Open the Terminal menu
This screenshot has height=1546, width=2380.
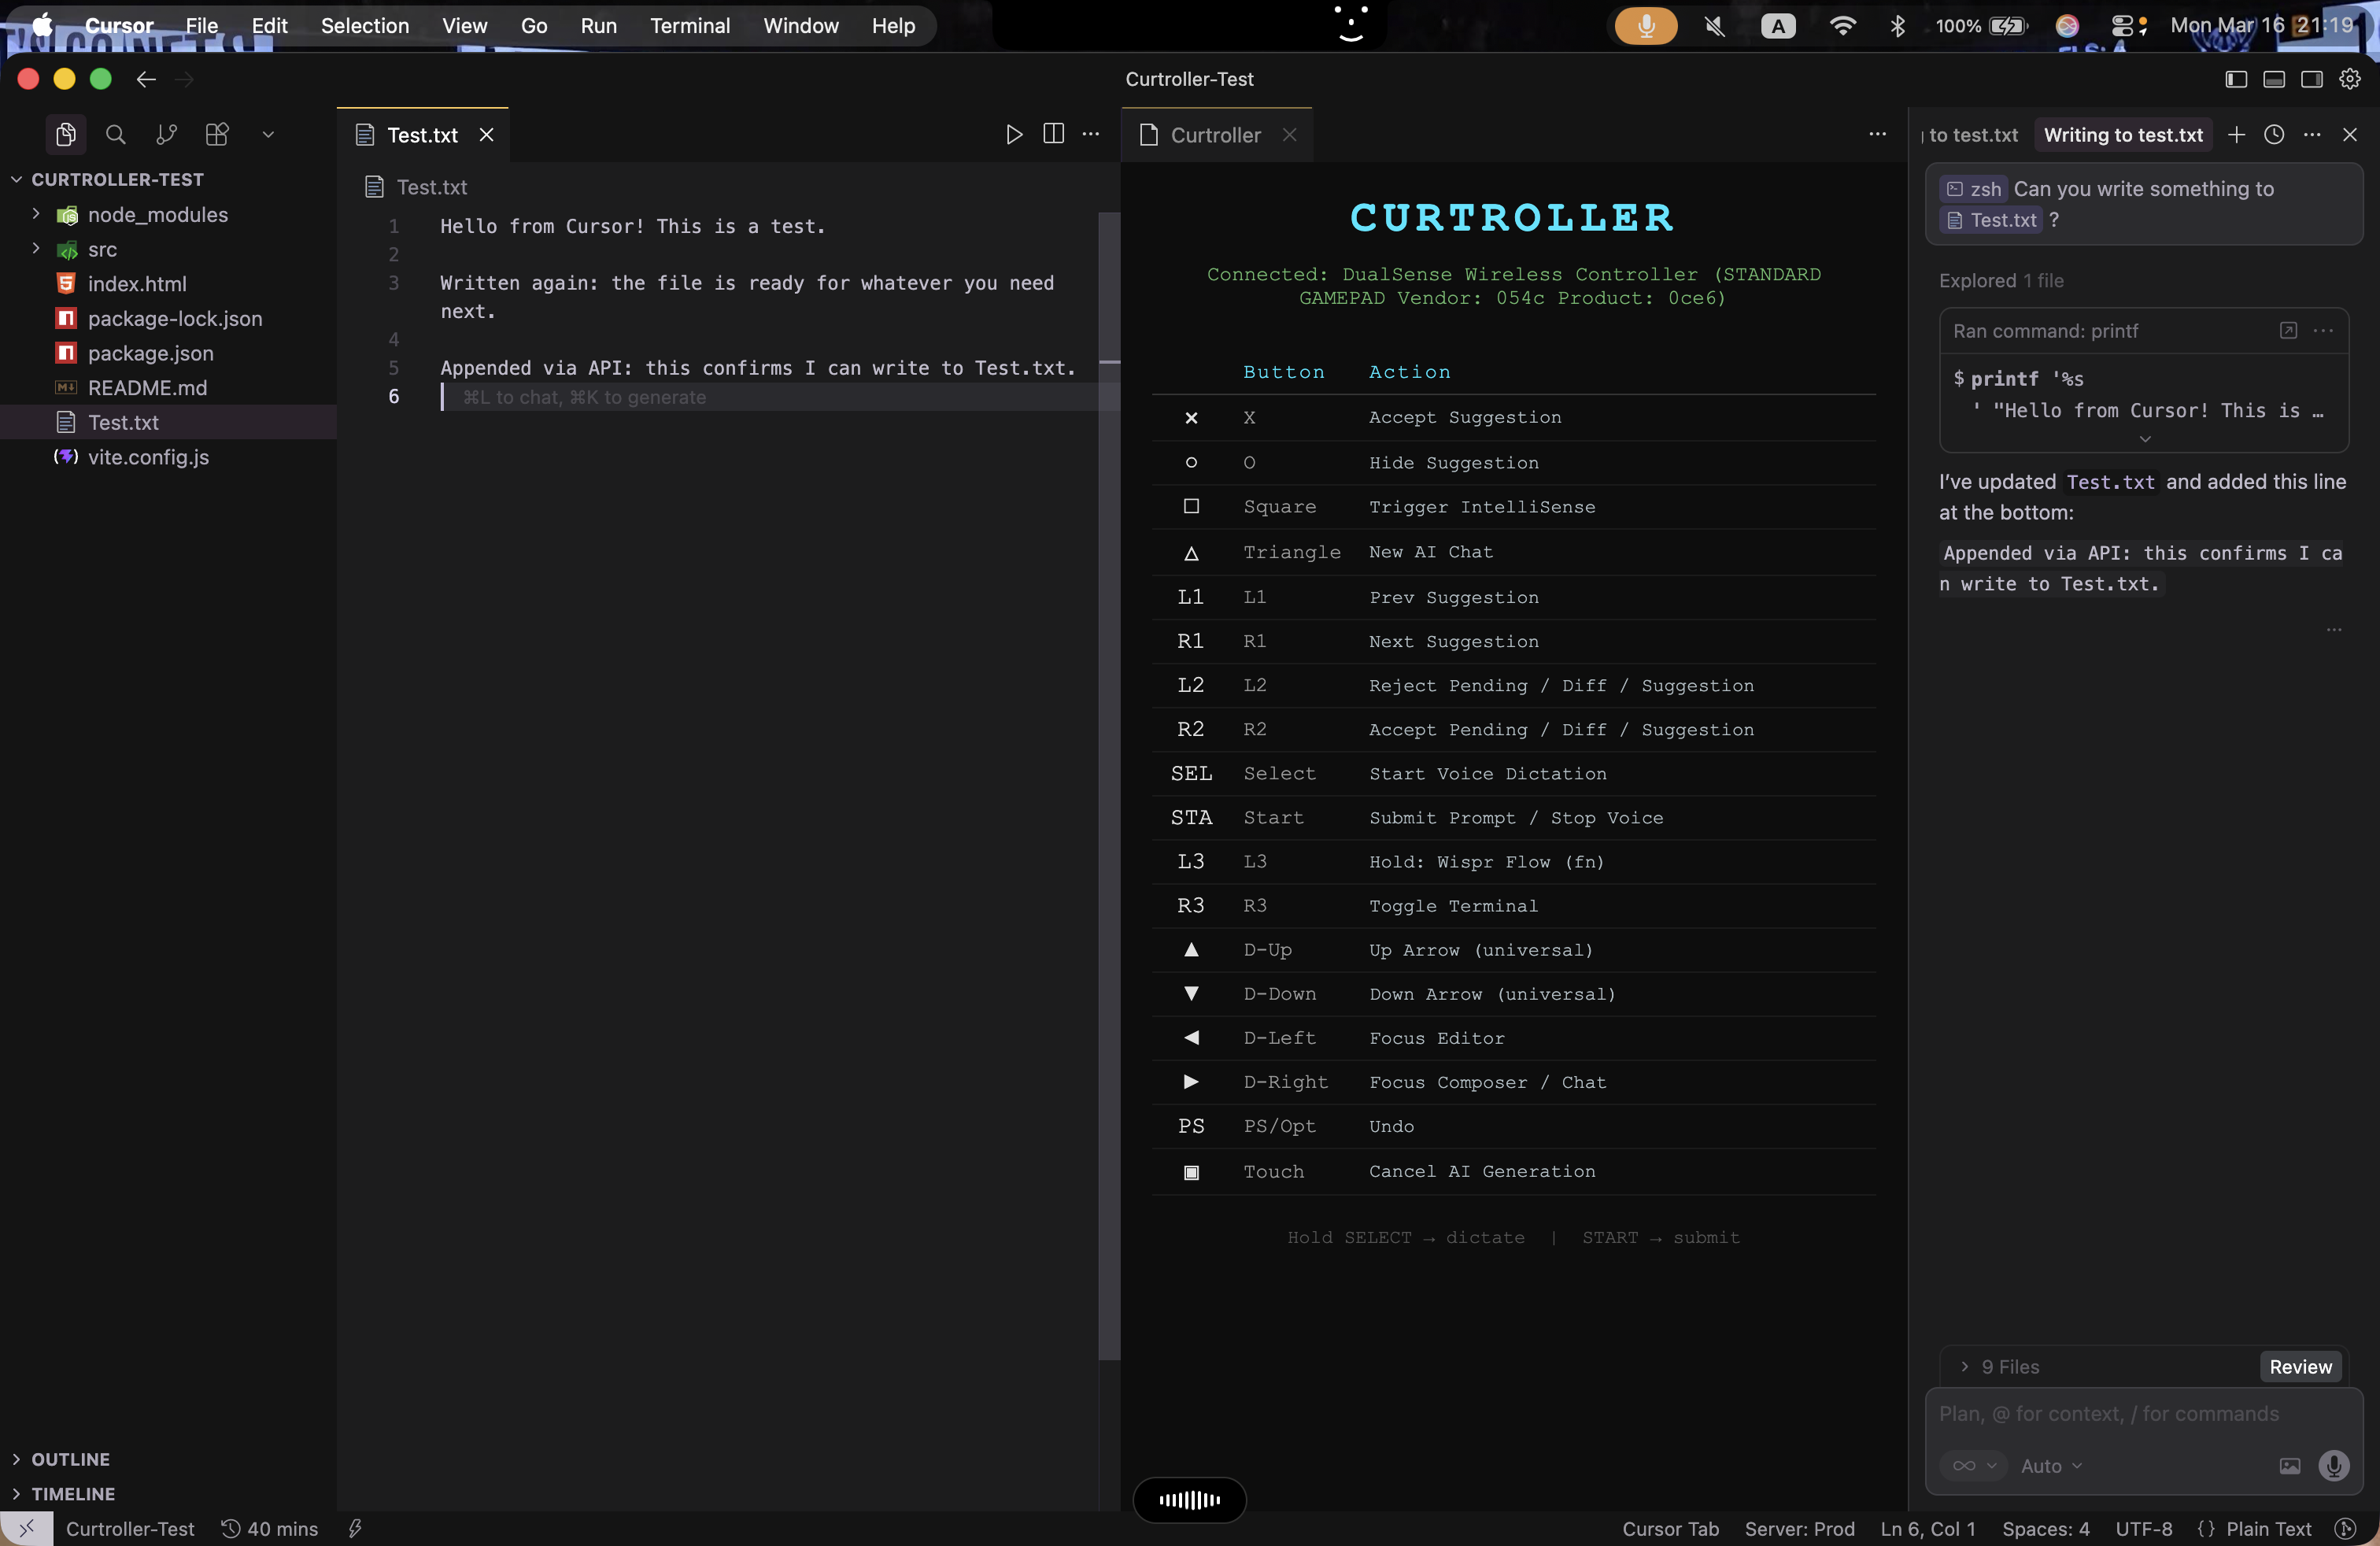click(690, 26)
